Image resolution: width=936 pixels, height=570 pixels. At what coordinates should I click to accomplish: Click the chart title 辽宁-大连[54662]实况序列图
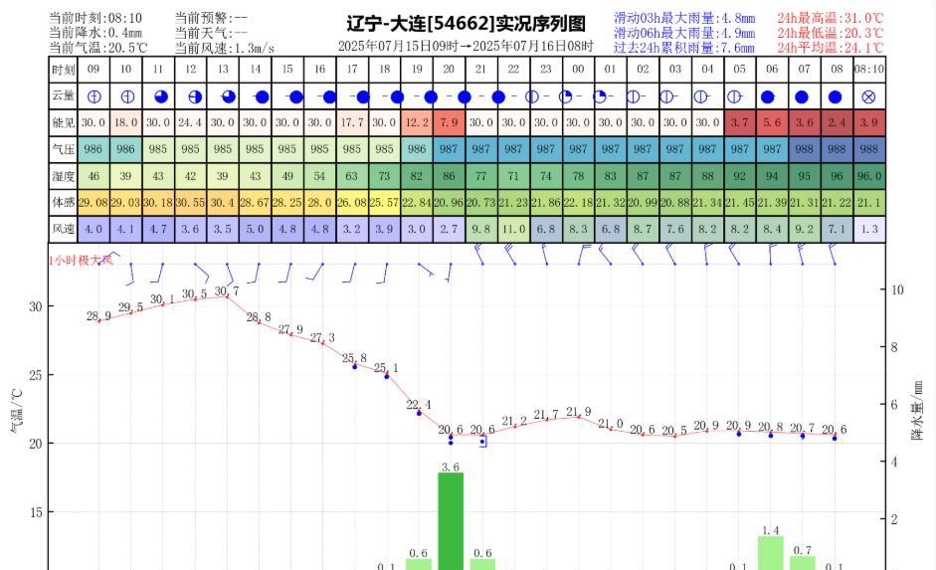click(467, 24)
